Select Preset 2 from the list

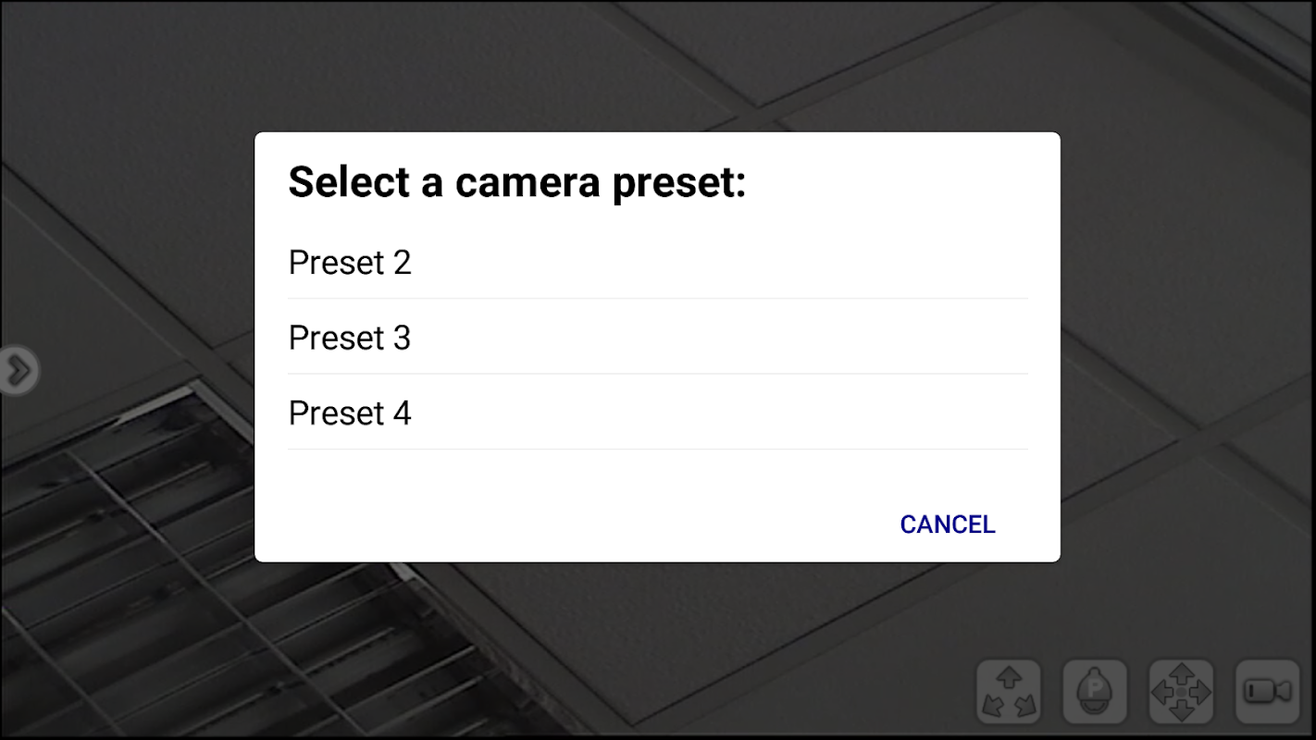pos(350,263)
